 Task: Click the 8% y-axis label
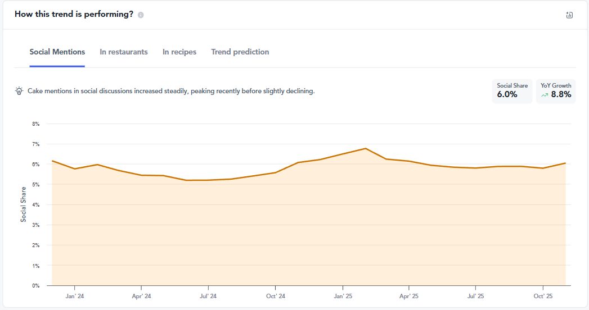point(36,124)
